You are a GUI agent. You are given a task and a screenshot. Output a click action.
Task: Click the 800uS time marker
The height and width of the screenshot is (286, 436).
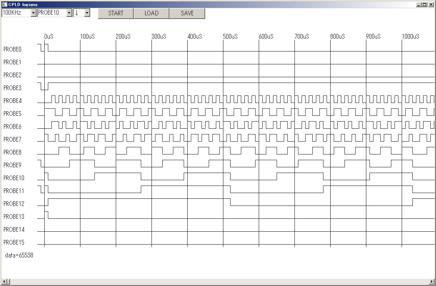point(338,36)
